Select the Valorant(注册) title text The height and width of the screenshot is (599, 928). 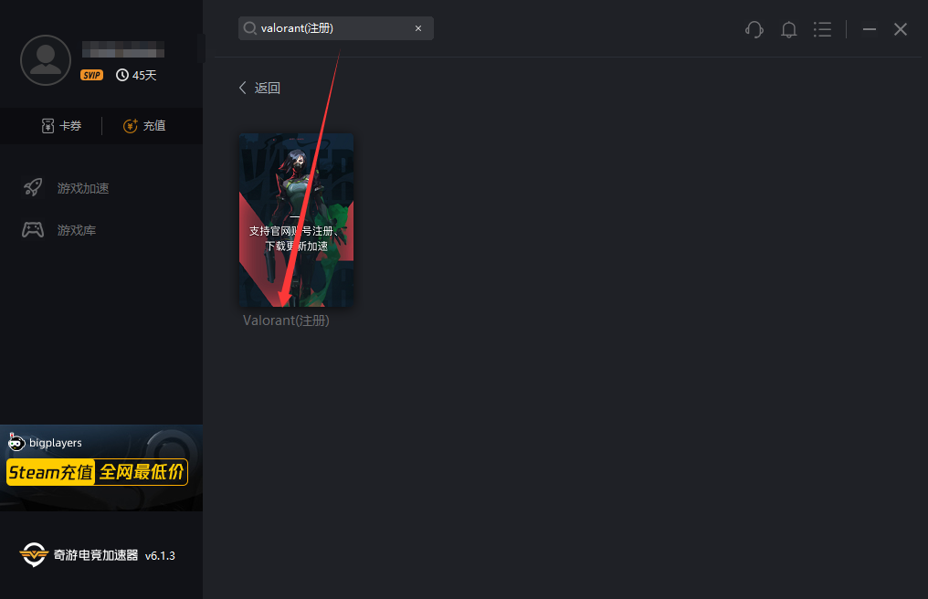(x=286, y=321)
